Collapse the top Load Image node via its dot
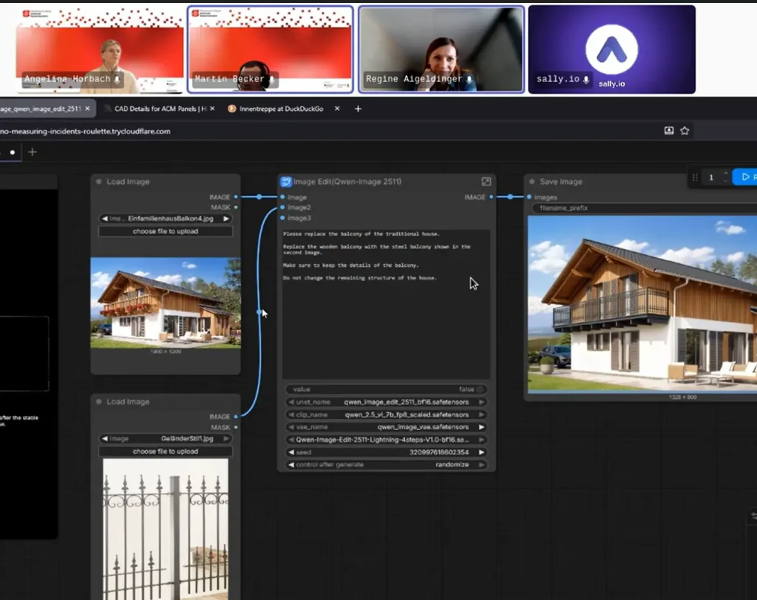Screen dimensions: 757x600 click(x=98, y=182)
